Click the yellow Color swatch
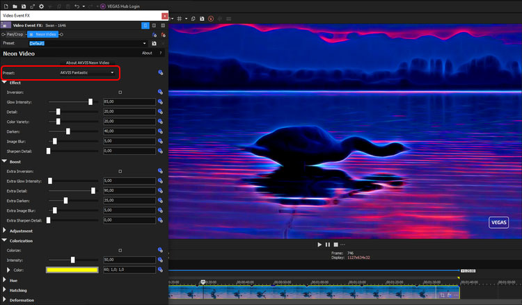This screenshot has width=522, height=305. [x=72, y=270]
